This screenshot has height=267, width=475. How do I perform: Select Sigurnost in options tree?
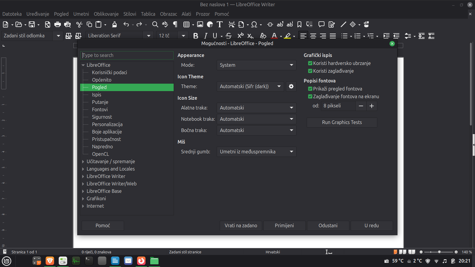102,117
